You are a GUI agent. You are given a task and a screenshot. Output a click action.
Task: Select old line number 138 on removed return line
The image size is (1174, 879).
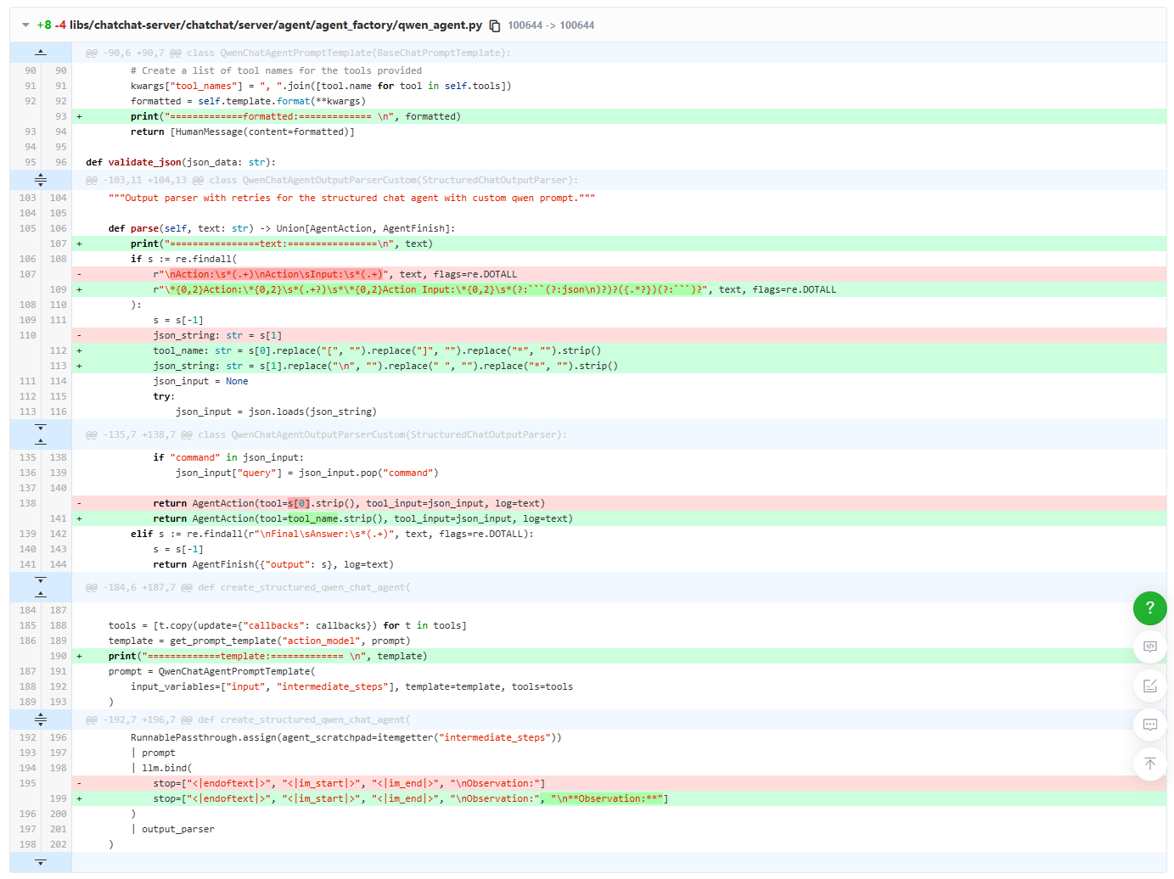point(28,503)
